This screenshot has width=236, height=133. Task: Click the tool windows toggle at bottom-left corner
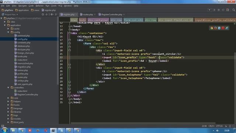(x=3, y=126)
